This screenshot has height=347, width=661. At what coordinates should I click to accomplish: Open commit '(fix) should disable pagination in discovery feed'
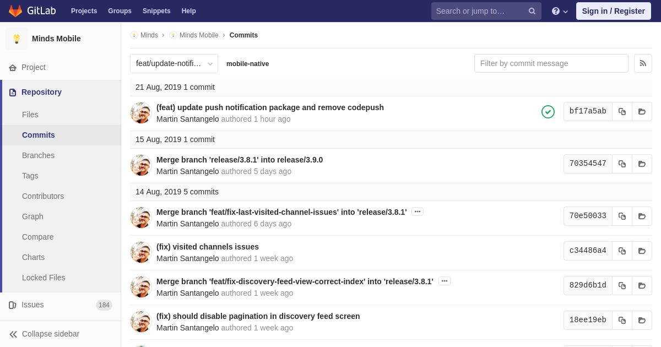[258, 316]
